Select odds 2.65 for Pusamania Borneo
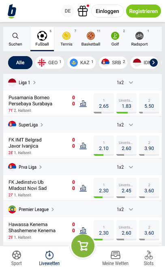 [x=104, y=103]
